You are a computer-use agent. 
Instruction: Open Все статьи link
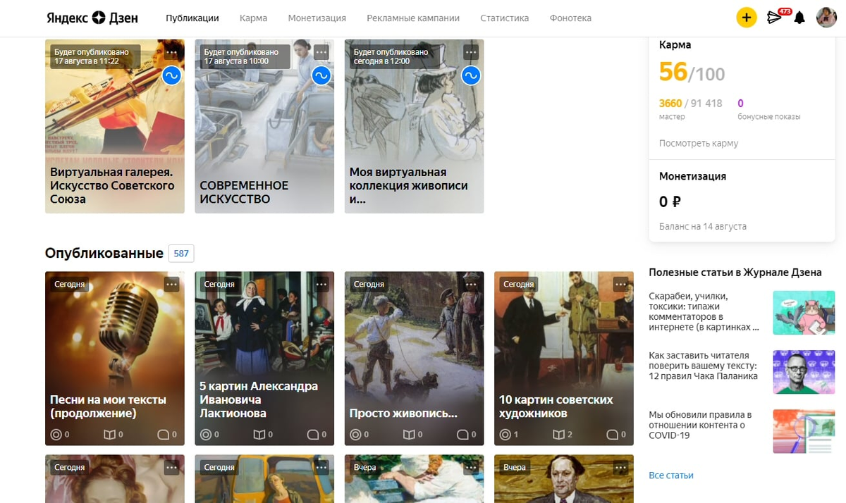point(671,476)
